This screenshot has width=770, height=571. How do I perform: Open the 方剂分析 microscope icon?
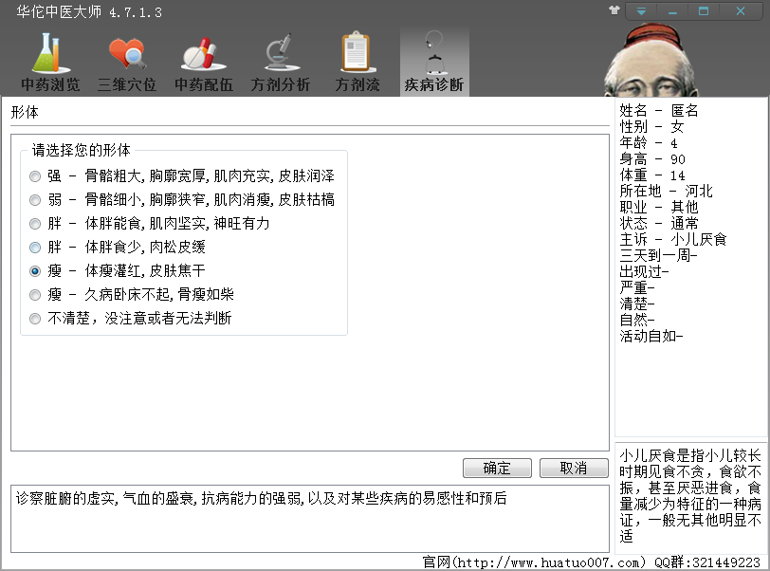(x=280, y=54)
